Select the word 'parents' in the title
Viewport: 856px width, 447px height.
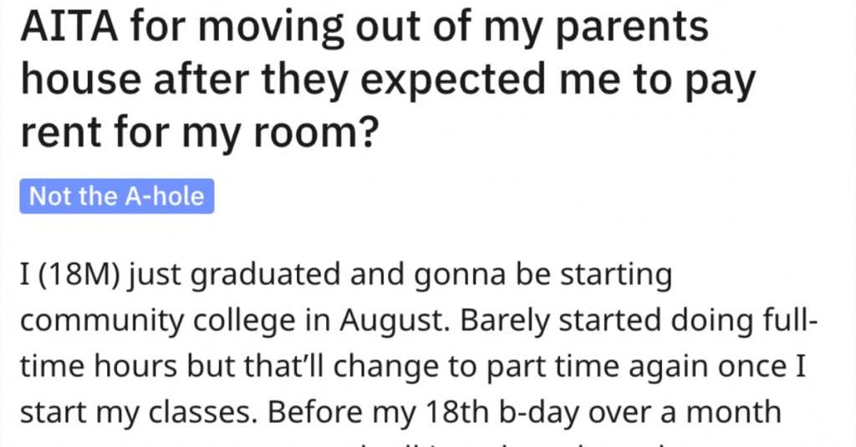[631, 29]
